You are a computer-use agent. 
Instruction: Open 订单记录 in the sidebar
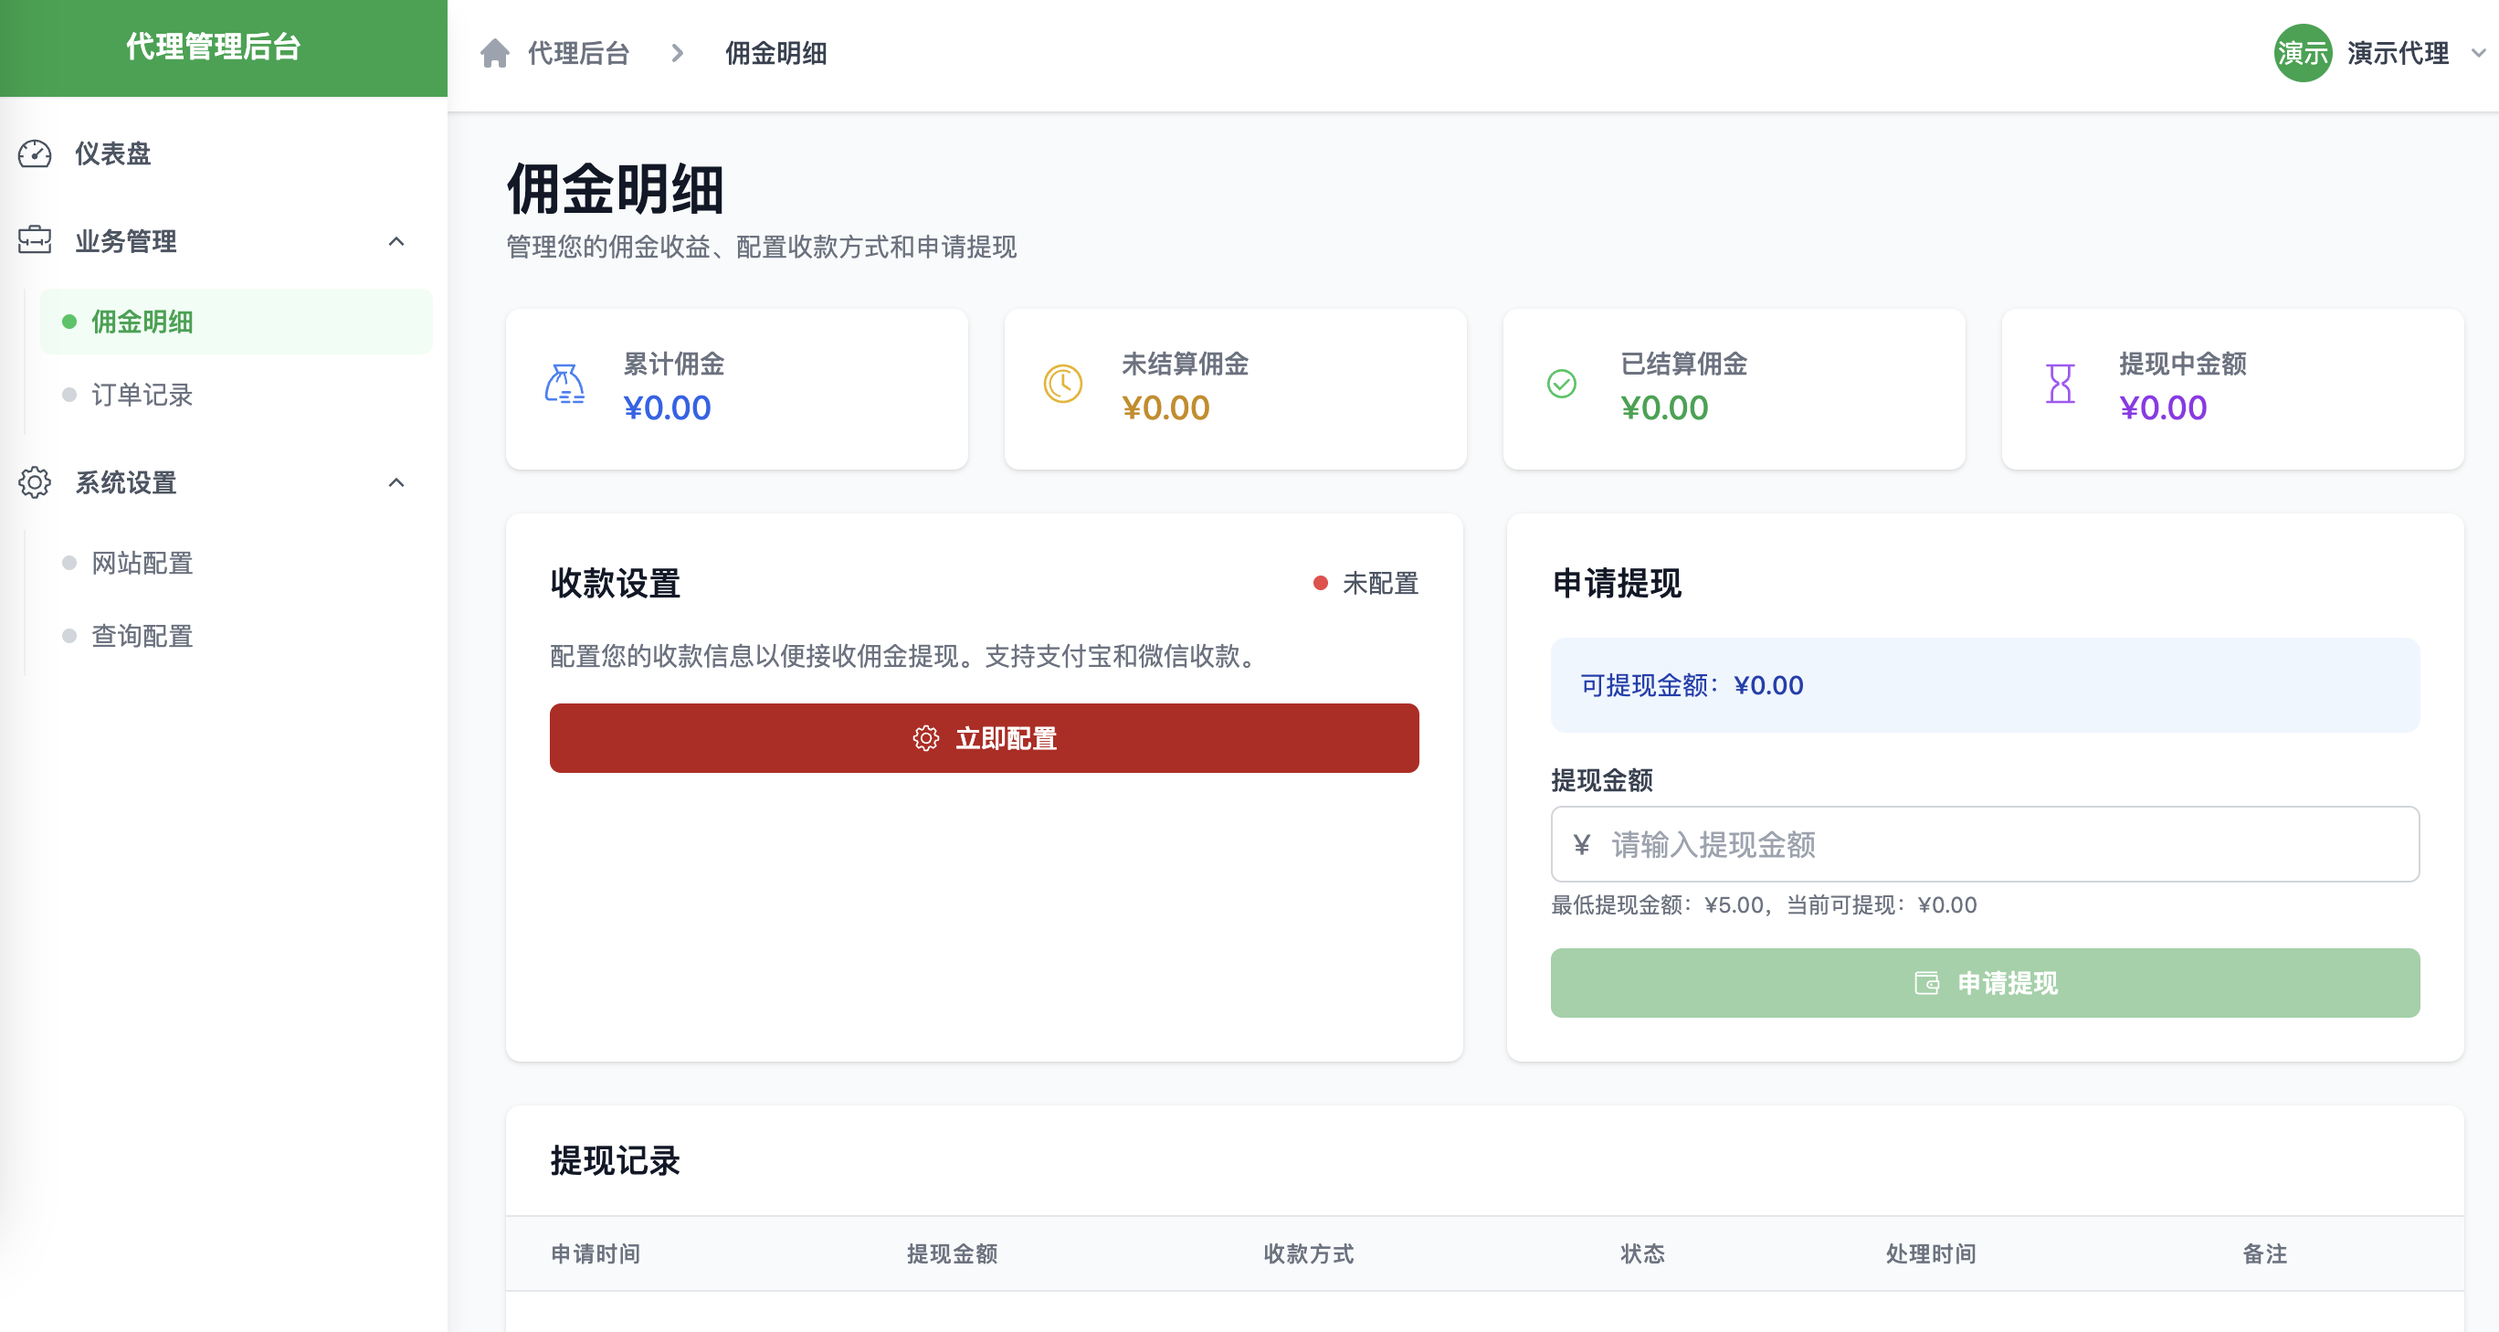point(237,395)
